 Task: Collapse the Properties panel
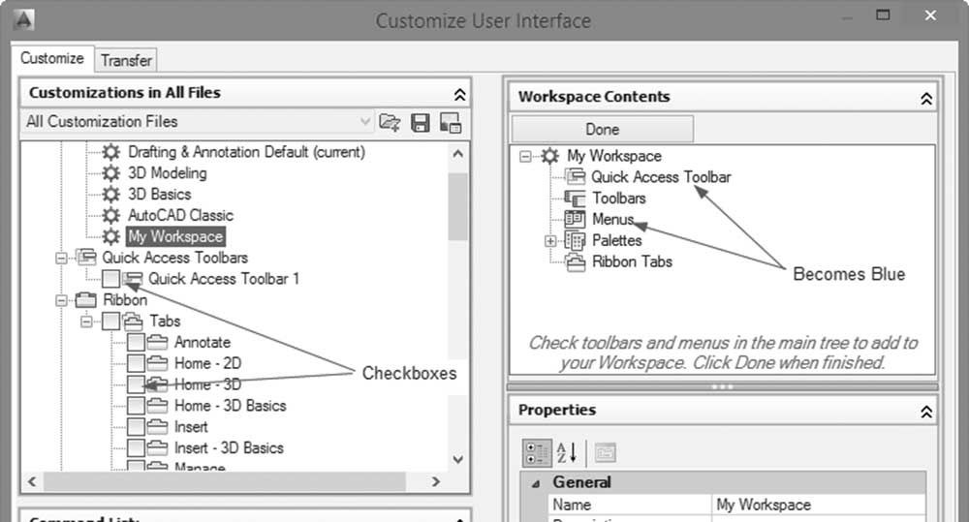(926, 412)
